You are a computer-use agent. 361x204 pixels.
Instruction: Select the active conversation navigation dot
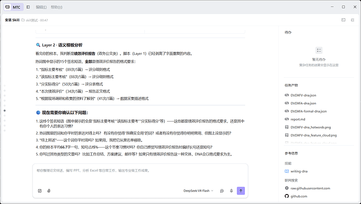(x=5, y=111)
